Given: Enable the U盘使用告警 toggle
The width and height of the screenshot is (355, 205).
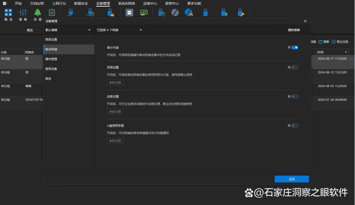Looking at the screenshot, I should [295, 126].
